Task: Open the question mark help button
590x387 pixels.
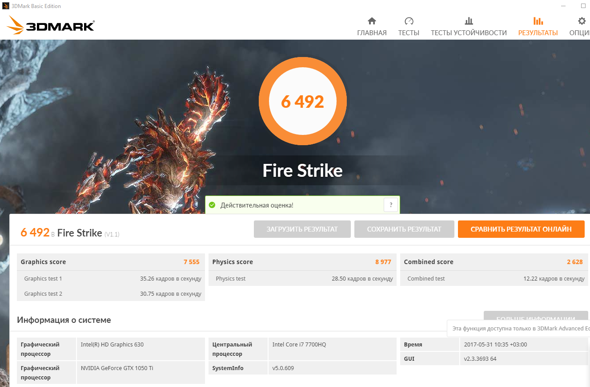Action: click(x=391, y=205)
